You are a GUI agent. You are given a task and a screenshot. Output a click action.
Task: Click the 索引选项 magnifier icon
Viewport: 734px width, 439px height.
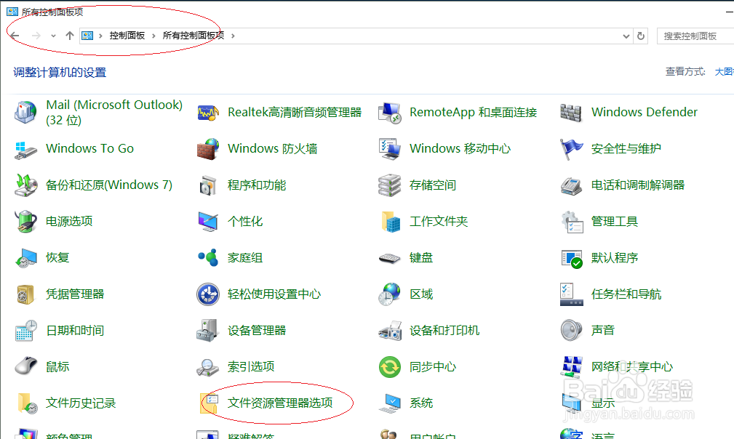[x=208, y=368]
